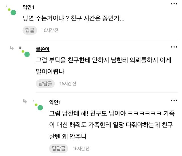Open the underlined 글쓴이 username link
Screen dimensions: 182x156
pyautogui.click(x=43, y=49)
